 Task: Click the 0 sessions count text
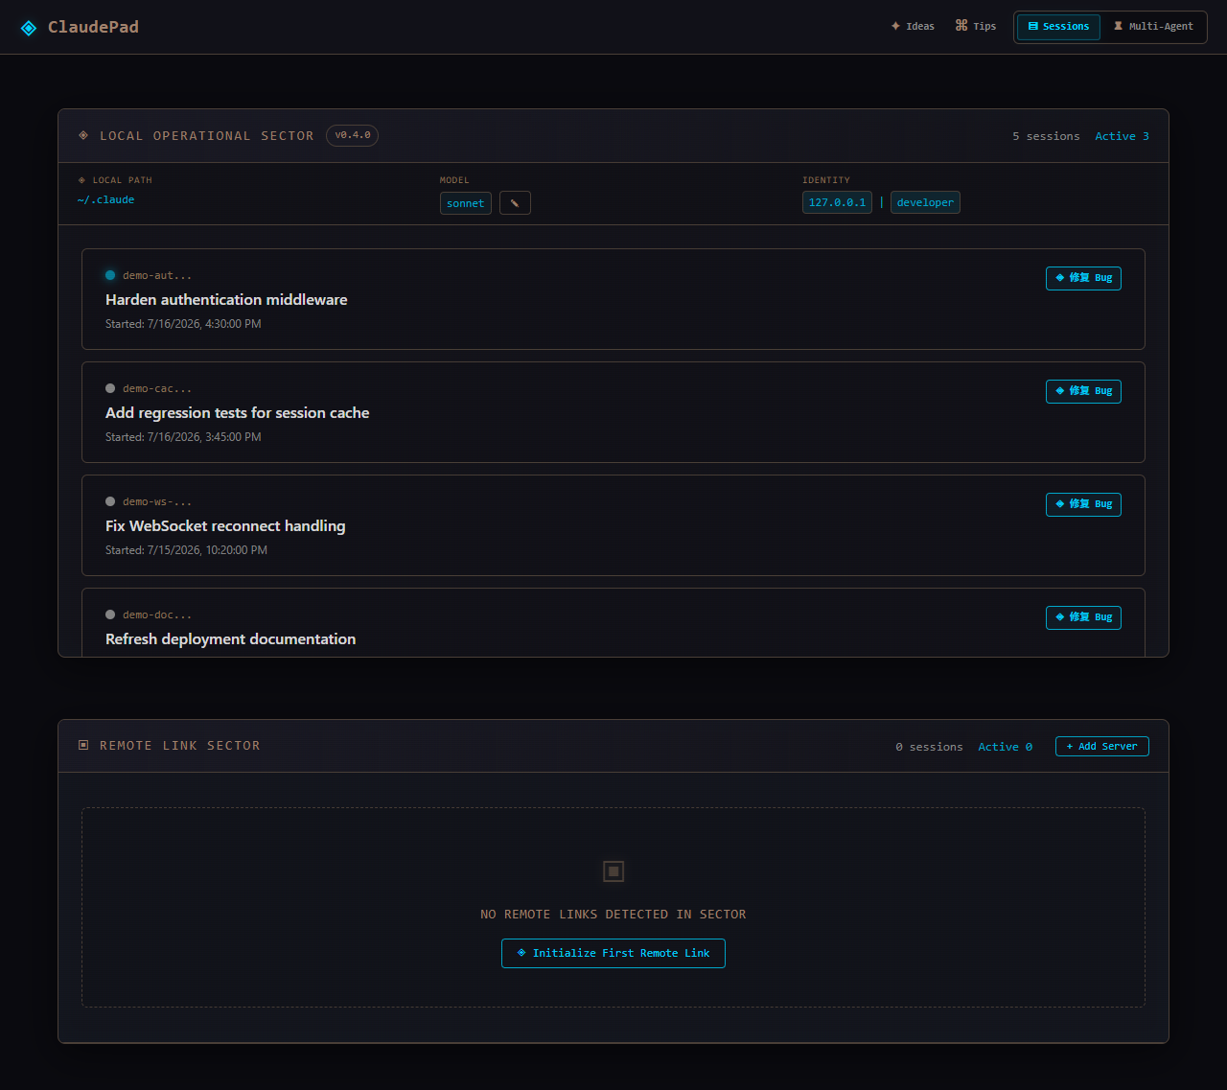pyautogui.click(x=929, y=747)
